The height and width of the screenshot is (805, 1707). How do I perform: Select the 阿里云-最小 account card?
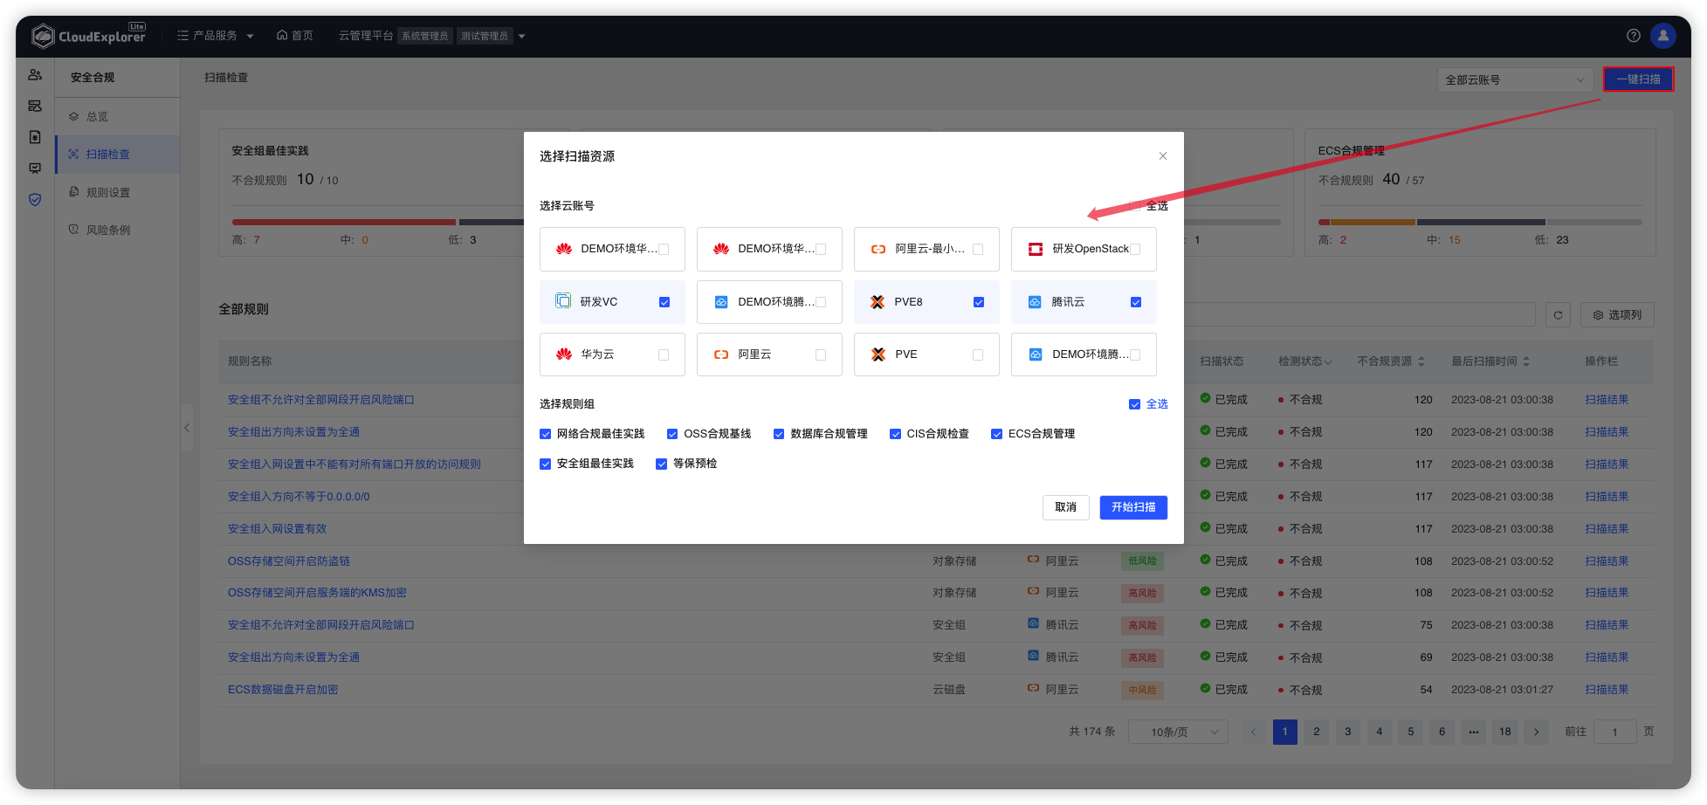(926, 250)
